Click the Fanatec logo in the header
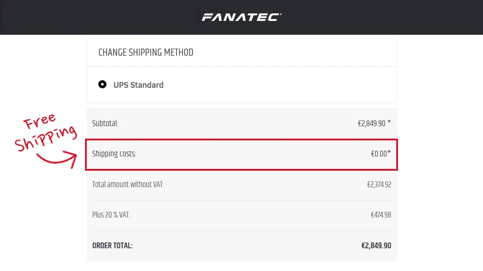 click(x=241, y=16)
